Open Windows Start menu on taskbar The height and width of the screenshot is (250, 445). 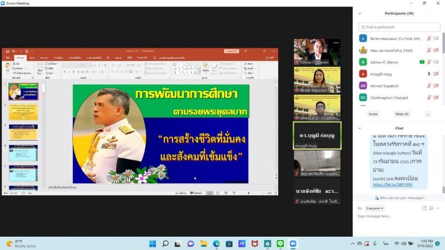pyautogui.click(x=152, y=244)
